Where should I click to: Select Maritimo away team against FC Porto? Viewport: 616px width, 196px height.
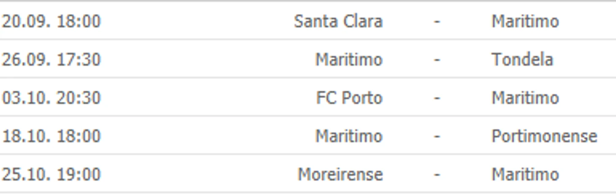point(525,98)
